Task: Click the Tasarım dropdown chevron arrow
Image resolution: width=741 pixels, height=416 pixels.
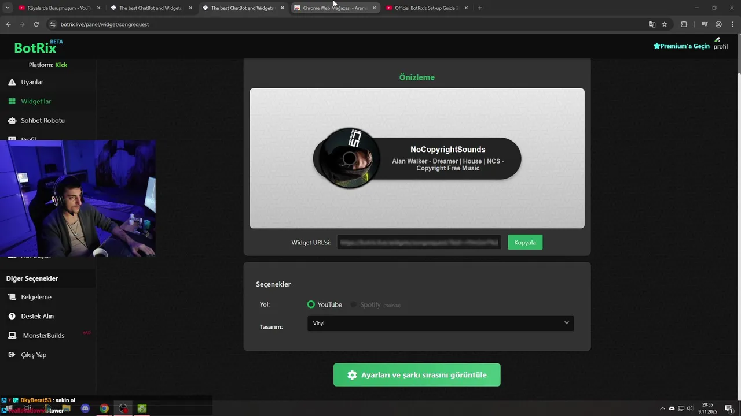Action: pyautogui.click(x=566, y=323)
